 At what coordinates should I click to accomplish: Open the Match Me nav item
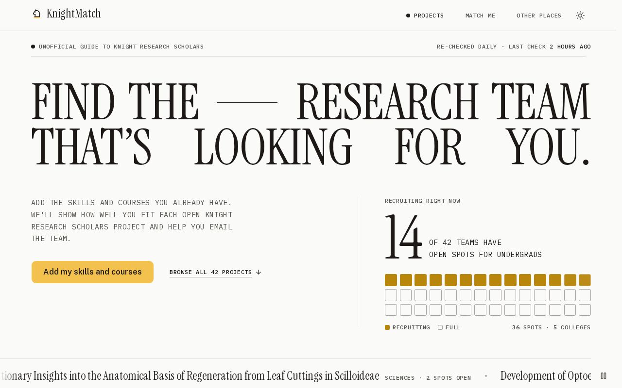click(x=480, y=16)
